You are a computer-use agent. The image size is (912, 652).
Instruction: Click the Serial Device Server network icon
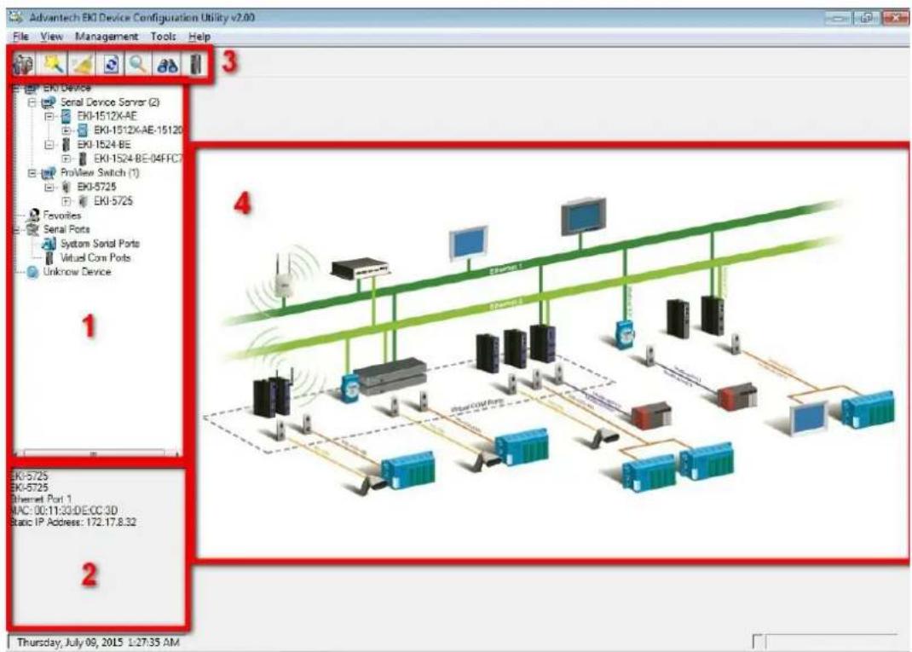pos(49,102)
